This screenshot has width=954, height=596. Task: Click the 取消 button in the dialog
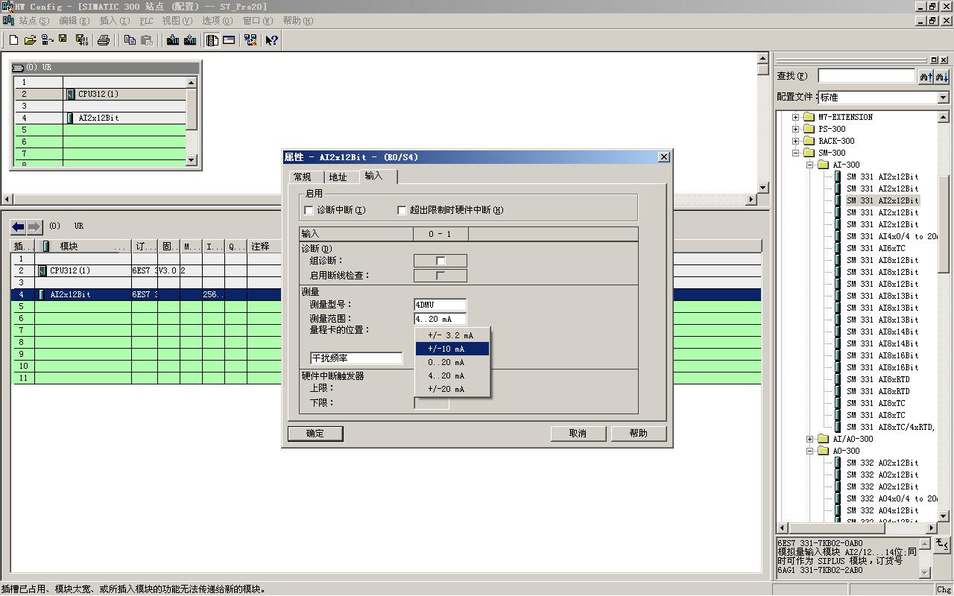[x=578, y=434]
